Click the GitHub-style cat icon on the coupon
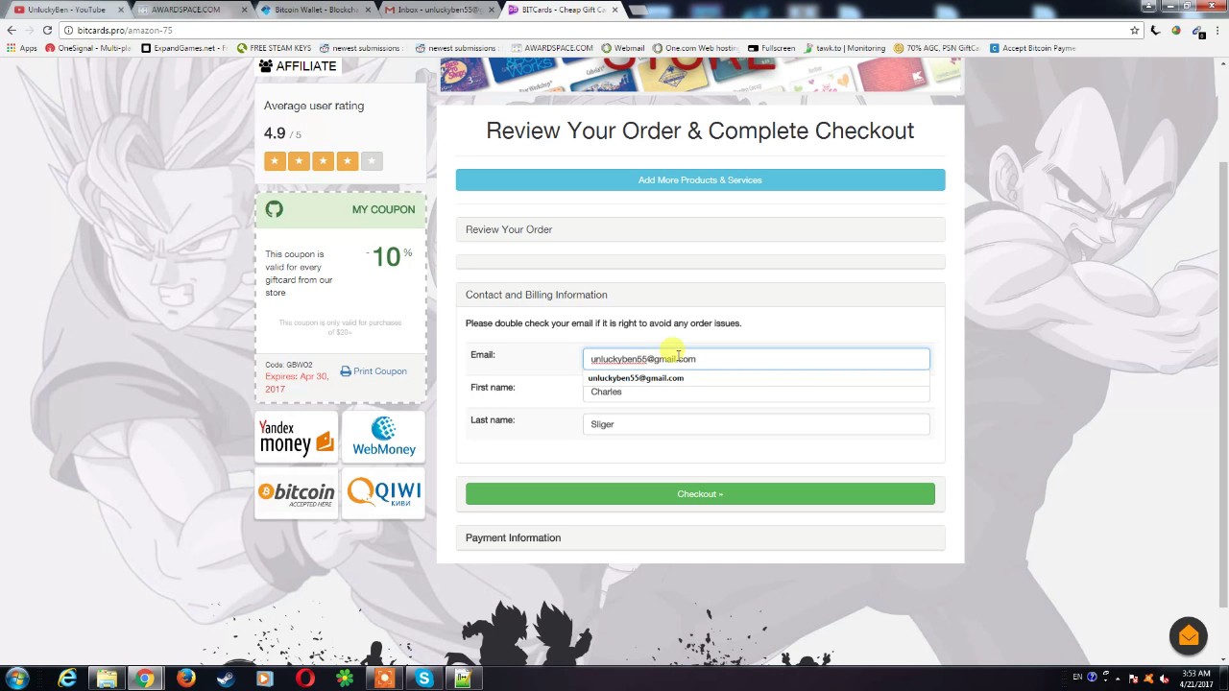Screen dimensions: 1229x691 [x=275, y=209]
